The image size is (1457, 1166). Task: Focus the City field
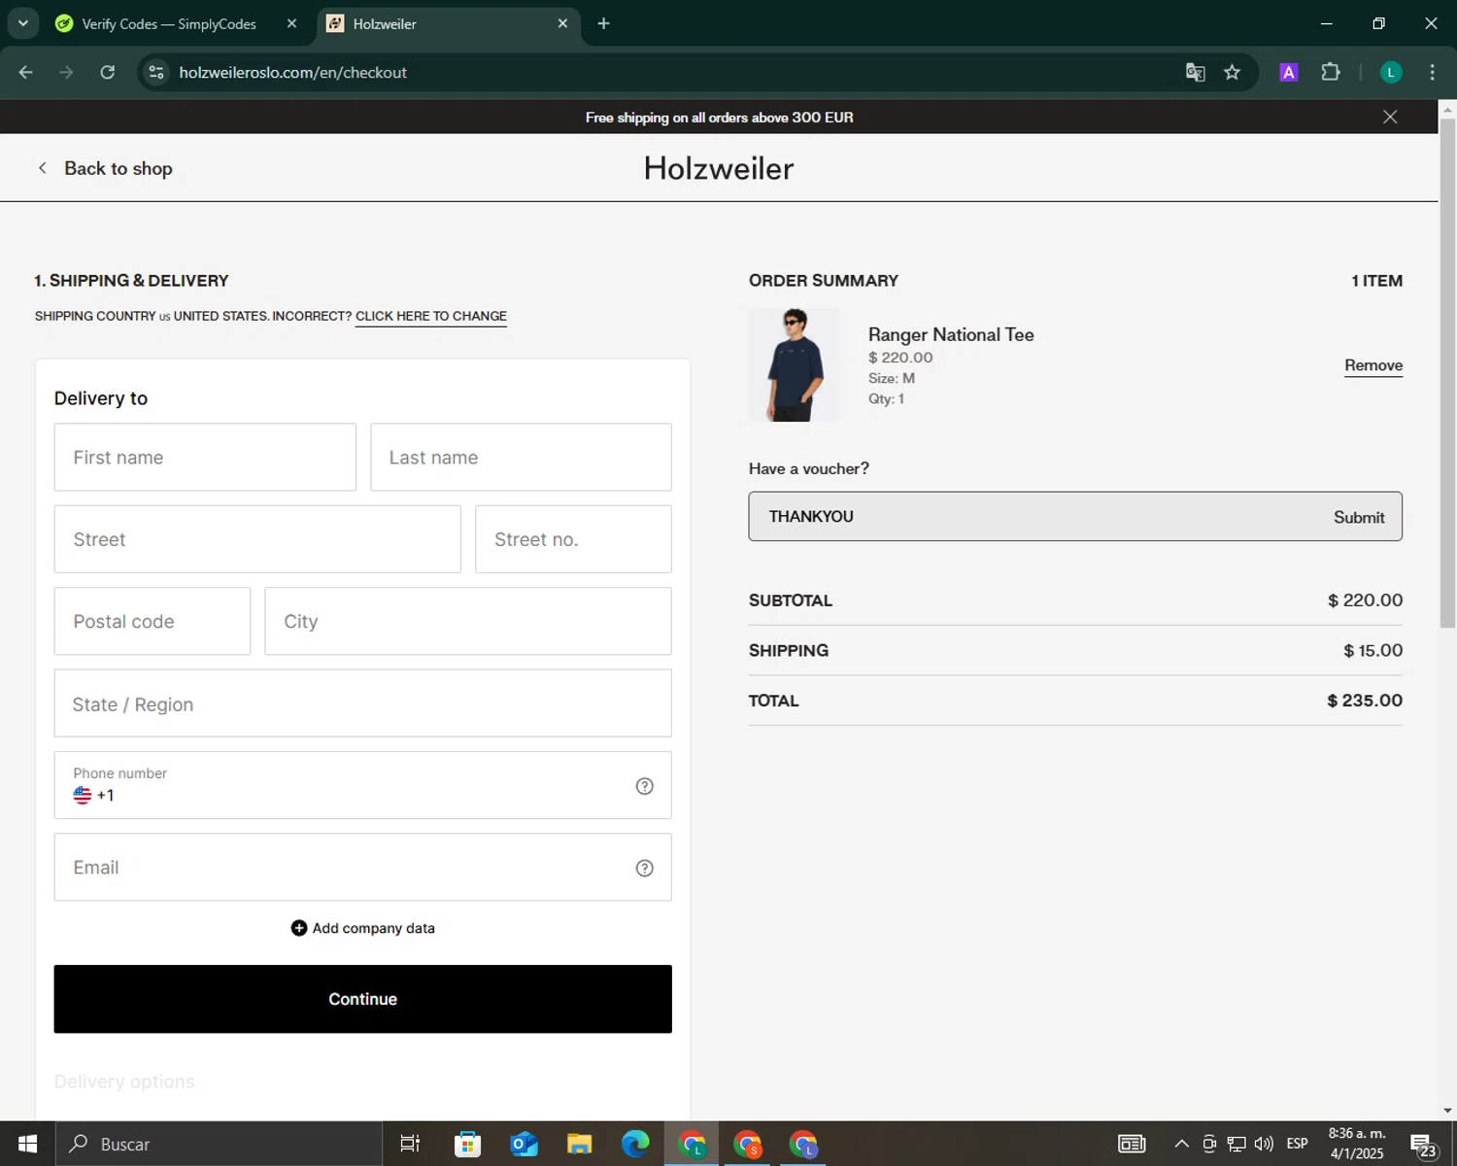(468, 621)
